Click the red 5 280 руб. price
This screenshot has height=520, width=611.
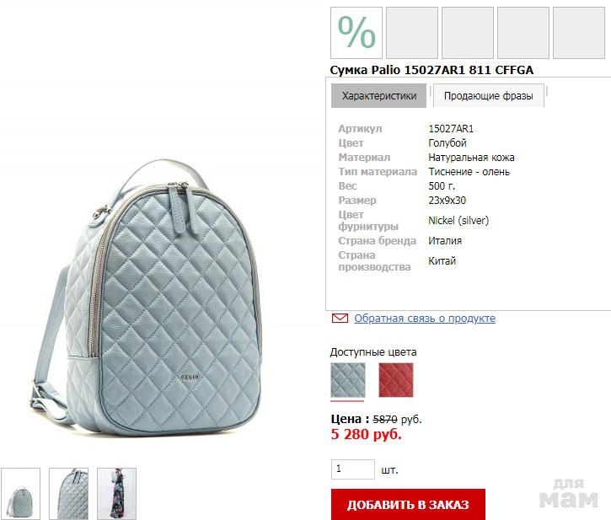(367, 434)
